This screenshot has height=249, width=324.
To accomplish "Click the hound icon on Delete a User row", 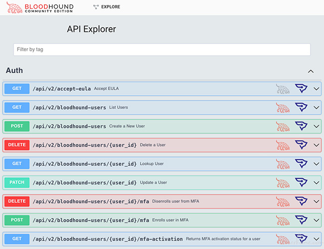I will (x=283, y=145).
